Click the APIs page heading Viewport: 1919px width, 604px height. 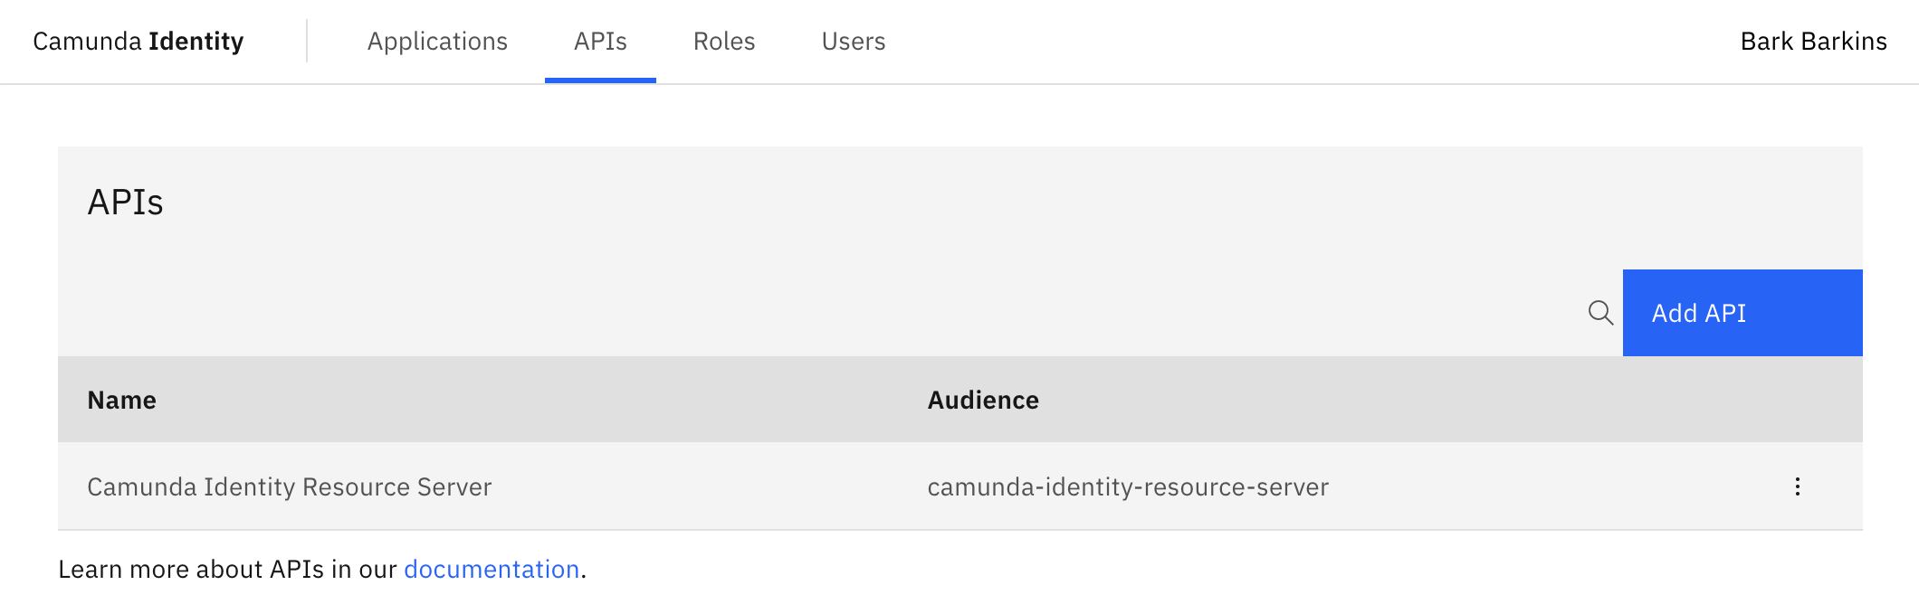pyautogui.click(x=126, y=203)
